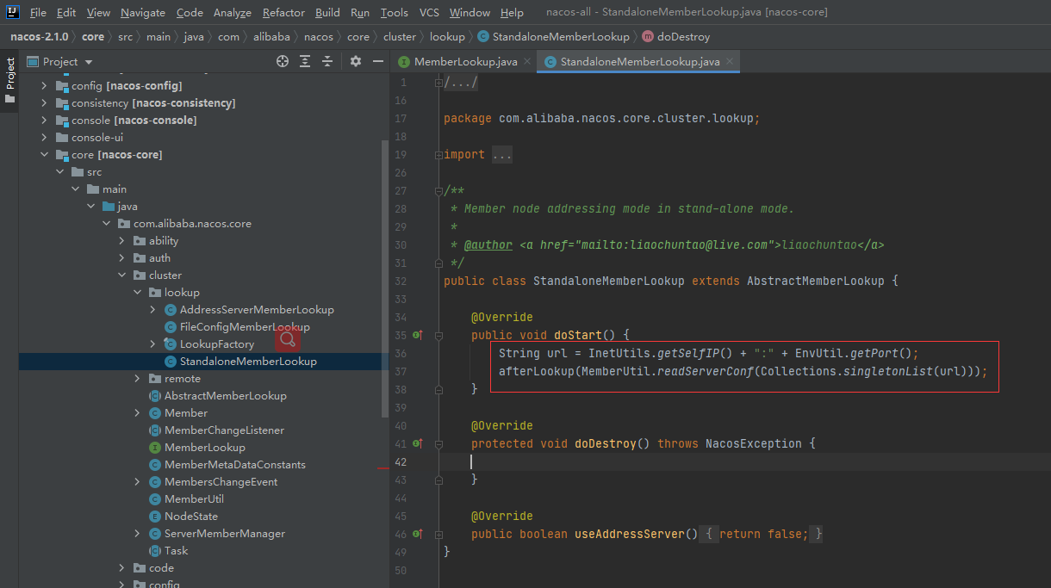Open the Build menu
This screenshot has height=588, width=1051.
(327, 13)
